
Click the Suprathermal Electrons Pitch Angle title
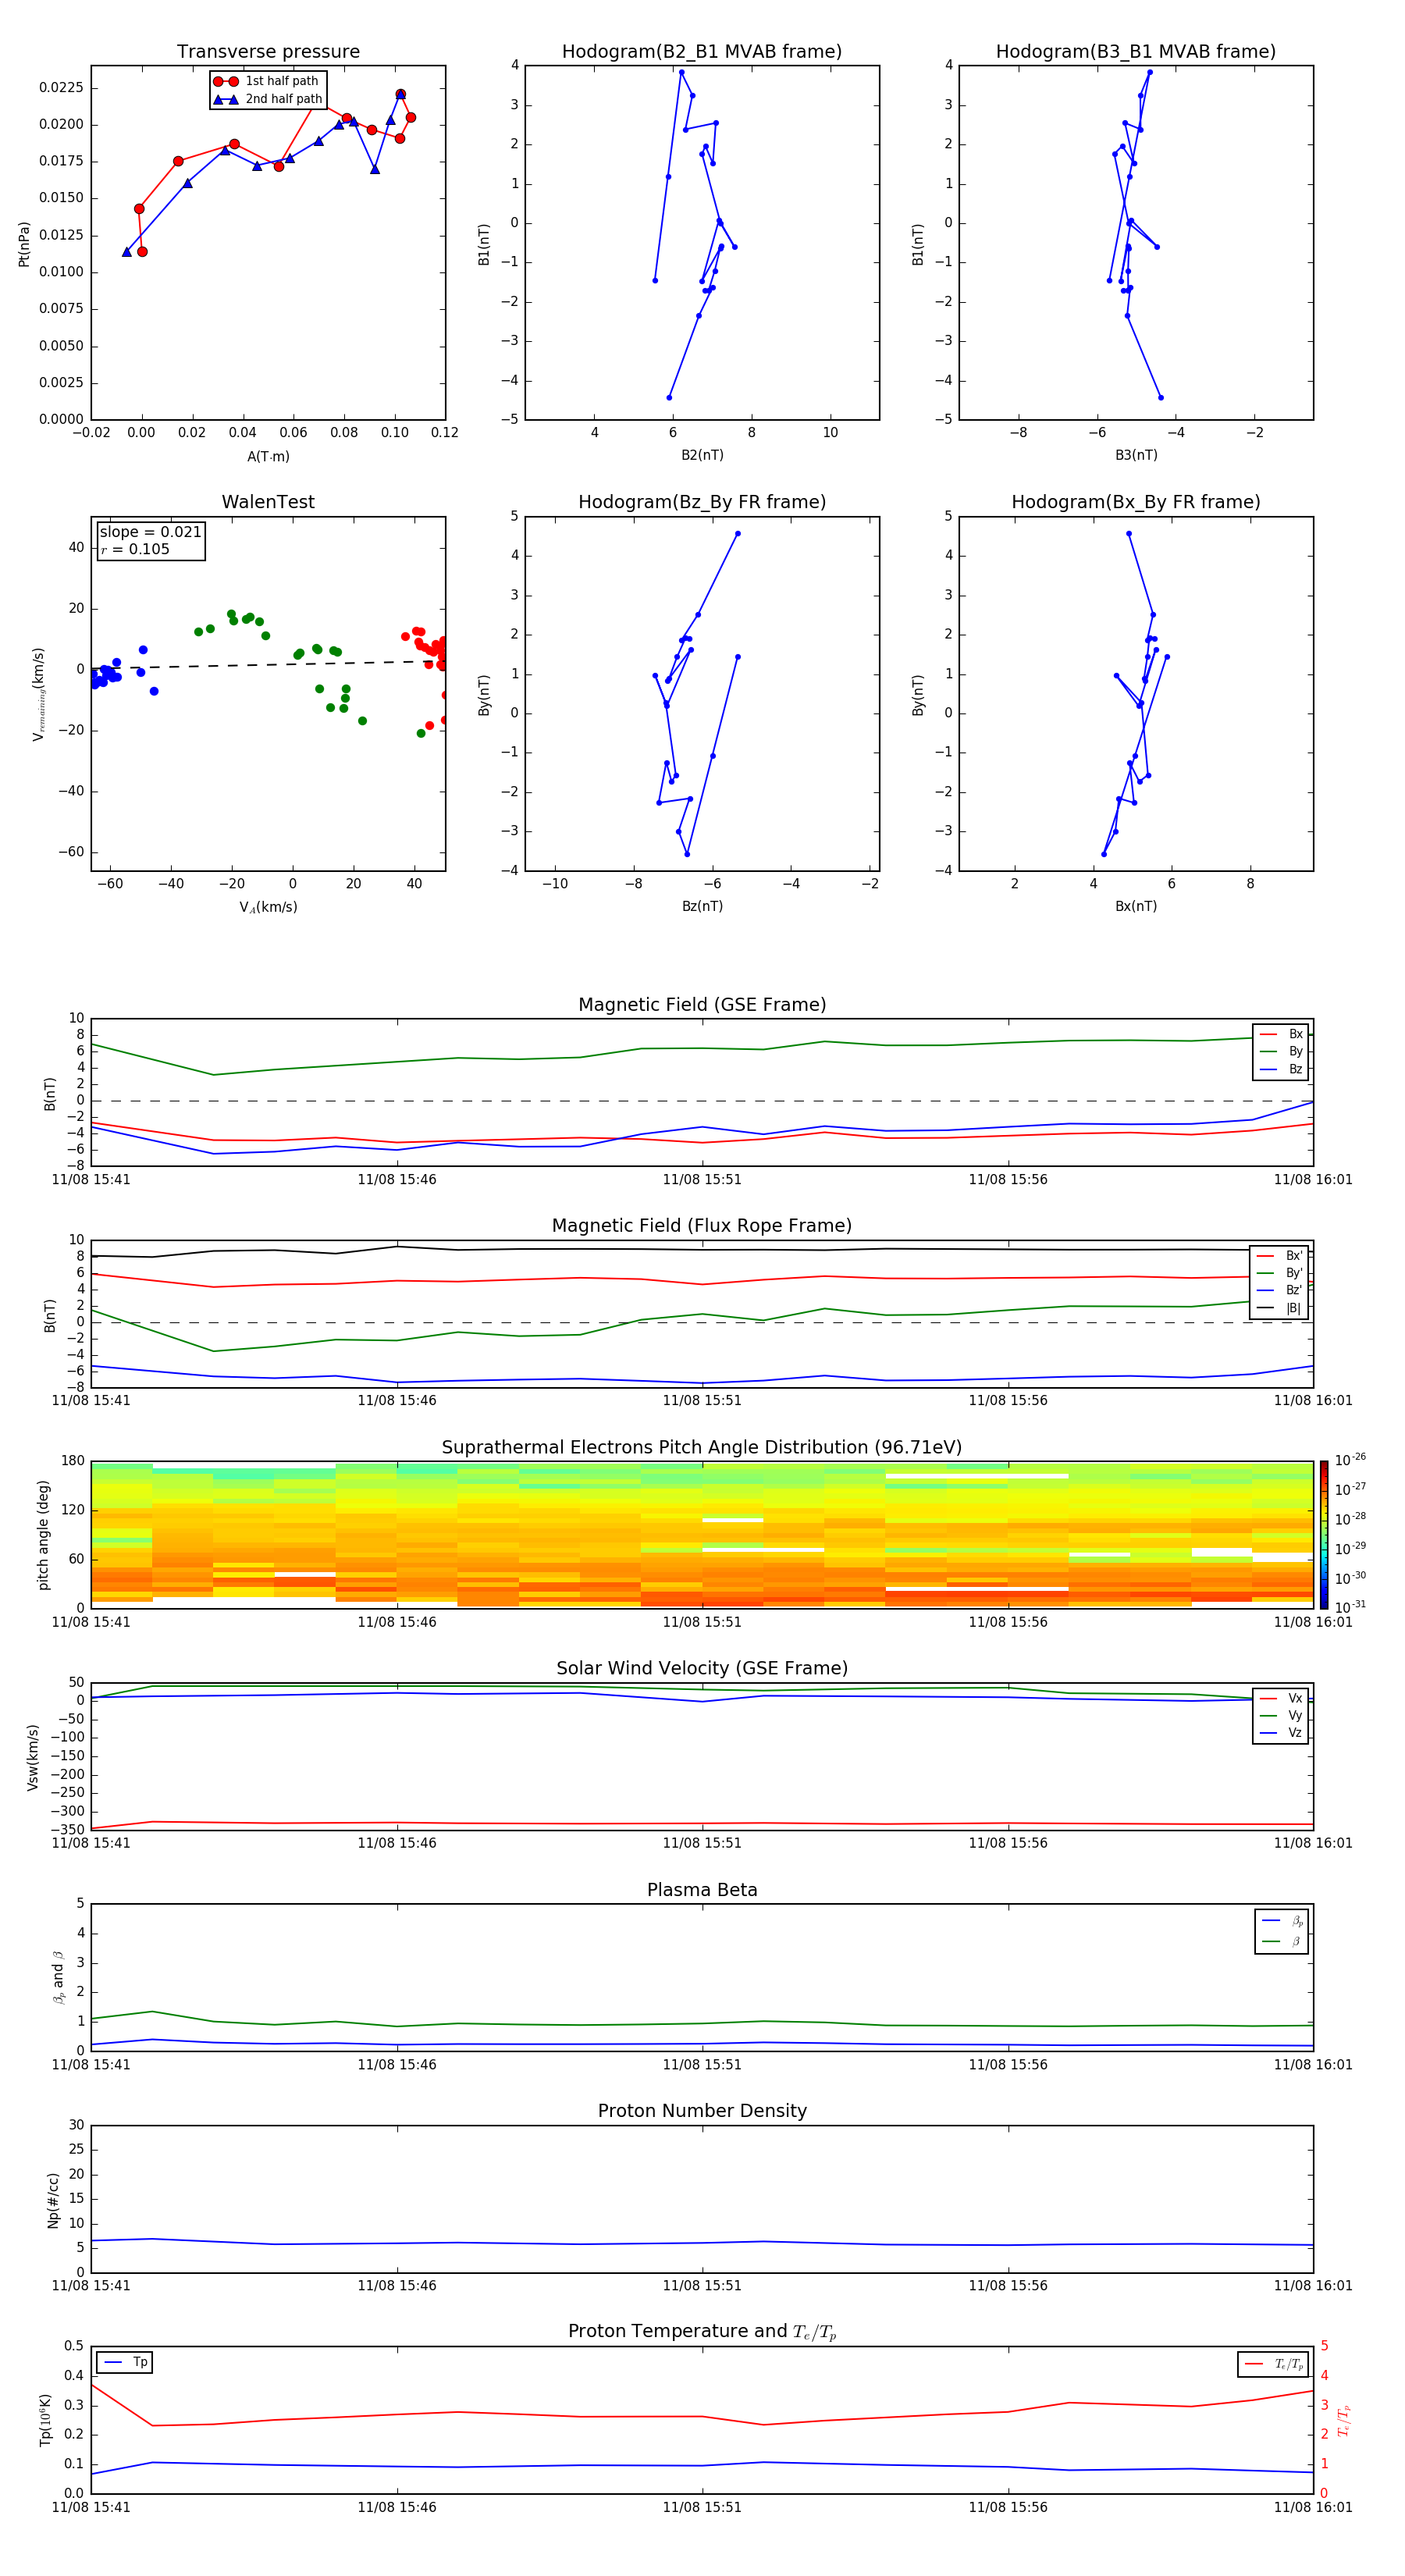pos(702,1447)
